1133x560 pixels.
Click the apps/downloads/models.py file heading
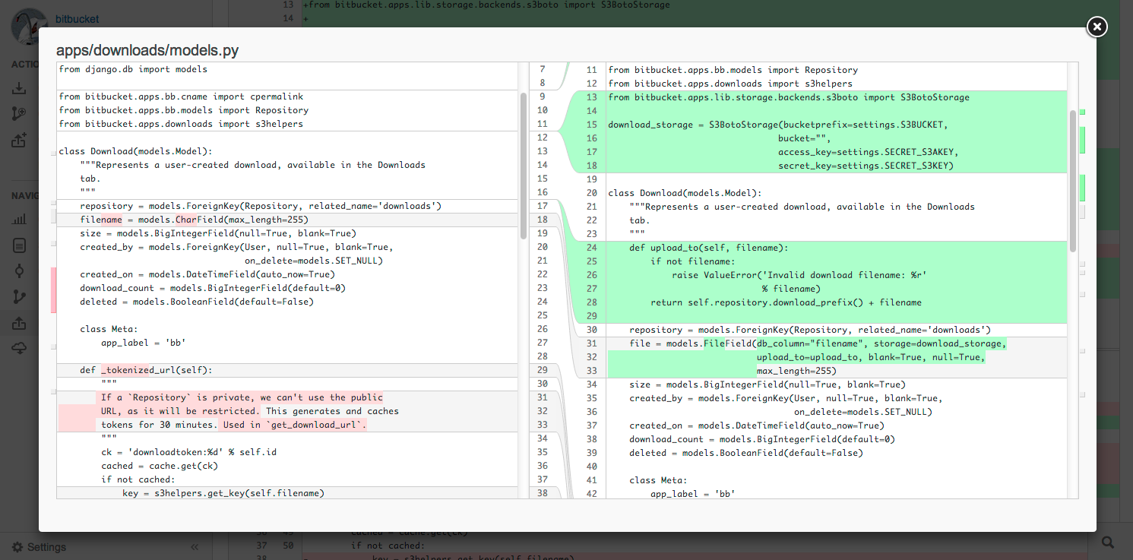tap(147, 51)
